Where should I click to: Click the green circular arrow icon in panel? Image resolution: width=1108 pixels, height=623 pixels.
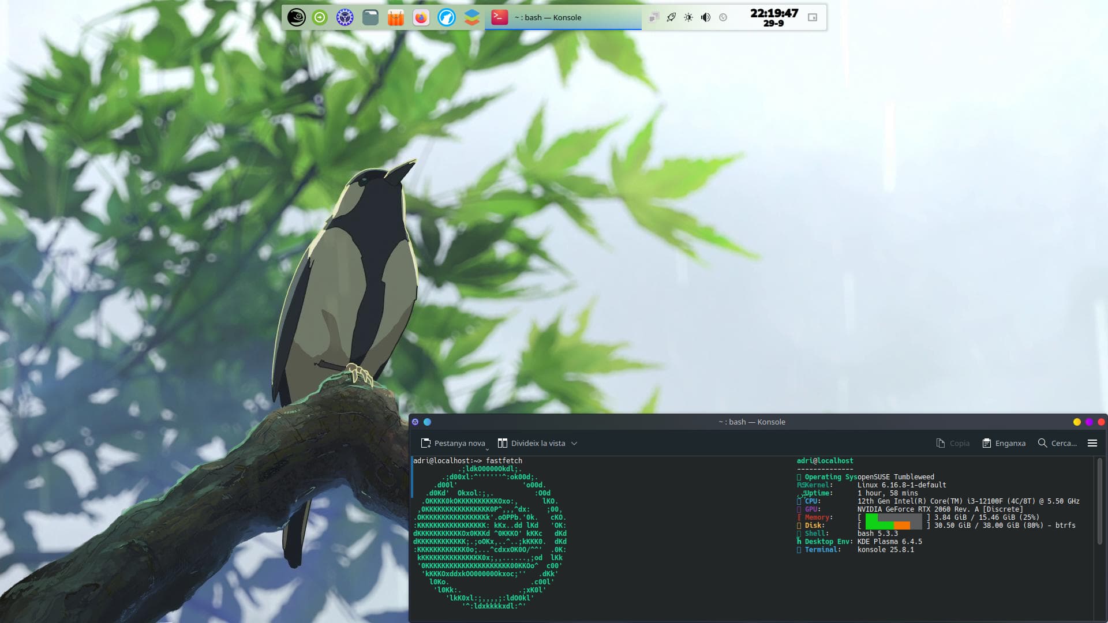320,17
